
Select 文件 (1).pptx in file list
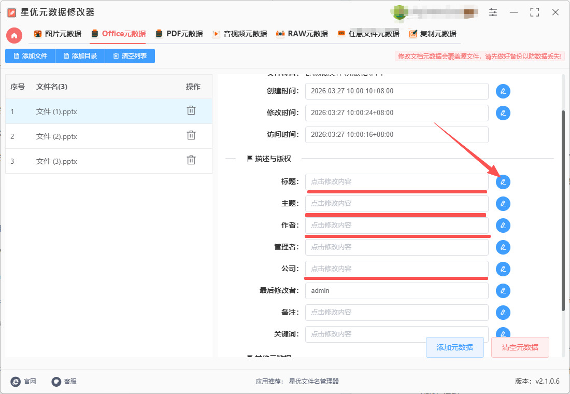point(109,111)
